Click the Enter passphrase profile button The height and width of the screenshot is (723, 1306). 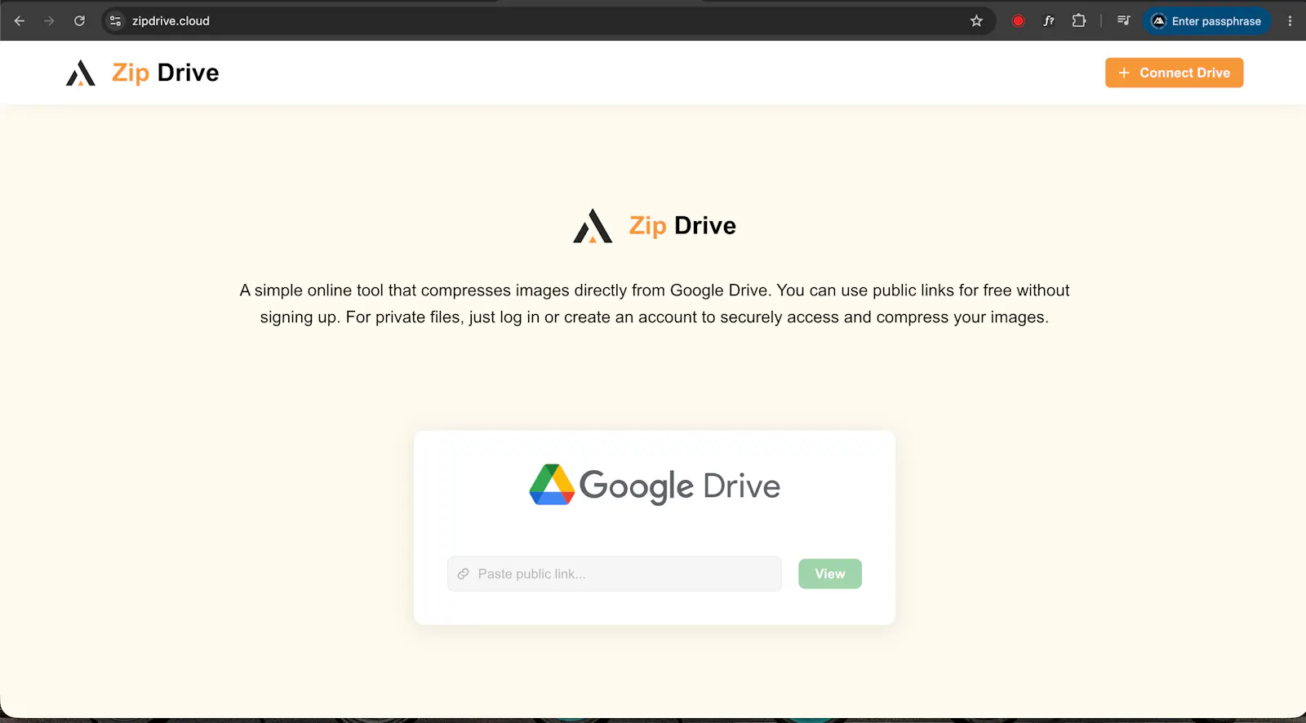[x=1206, y=21]
